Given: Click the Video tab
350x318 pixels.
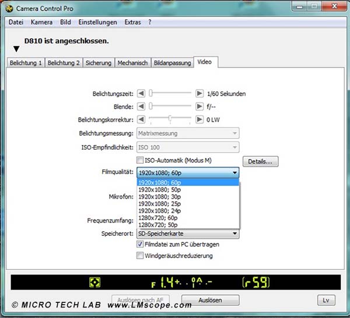Looking at the screenshot, I should click(x=205, y=62).
